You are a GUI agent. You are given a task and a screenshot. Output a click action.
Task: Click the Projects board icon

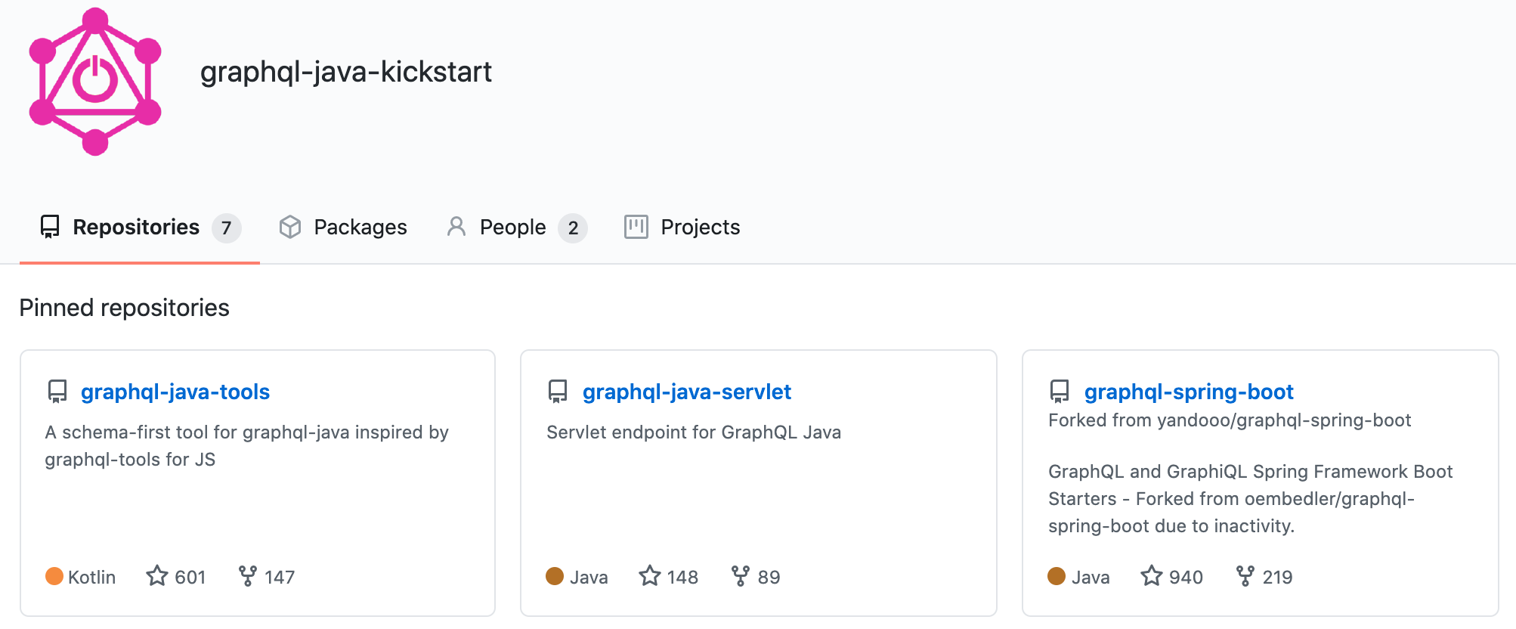click(636, 227)
